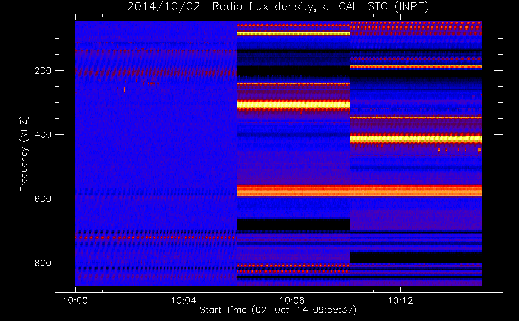Click the '10:08' time axis tick label
519x321 pixels.
pyautogui.click(x=292, y=301)
